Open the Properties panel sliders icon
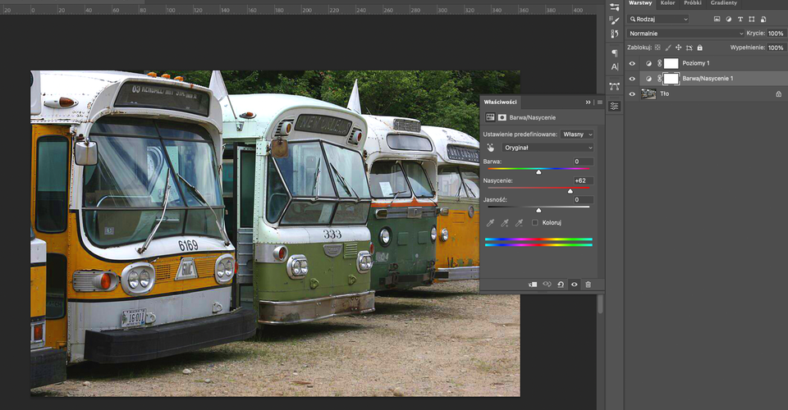788x410 pixels. (614, 106)
